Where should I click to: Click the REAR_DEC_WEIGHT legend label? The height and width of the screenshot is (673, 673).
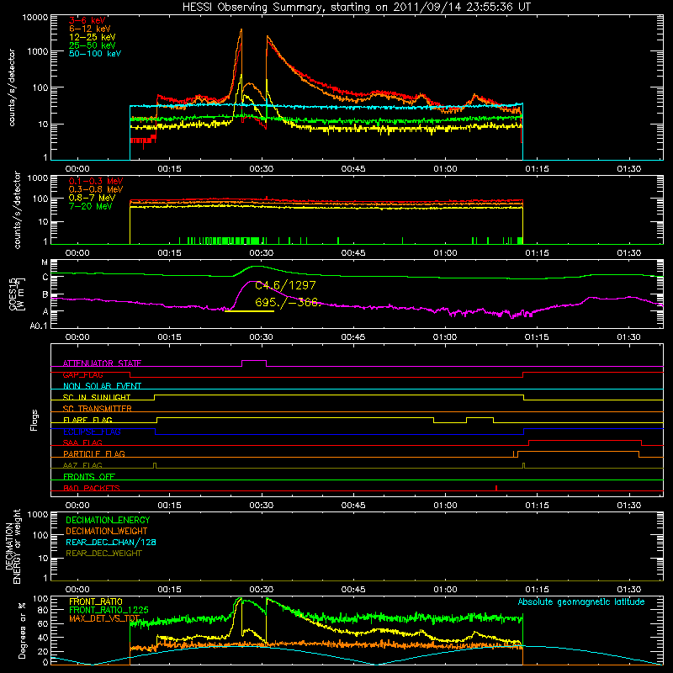click(103, 554)
